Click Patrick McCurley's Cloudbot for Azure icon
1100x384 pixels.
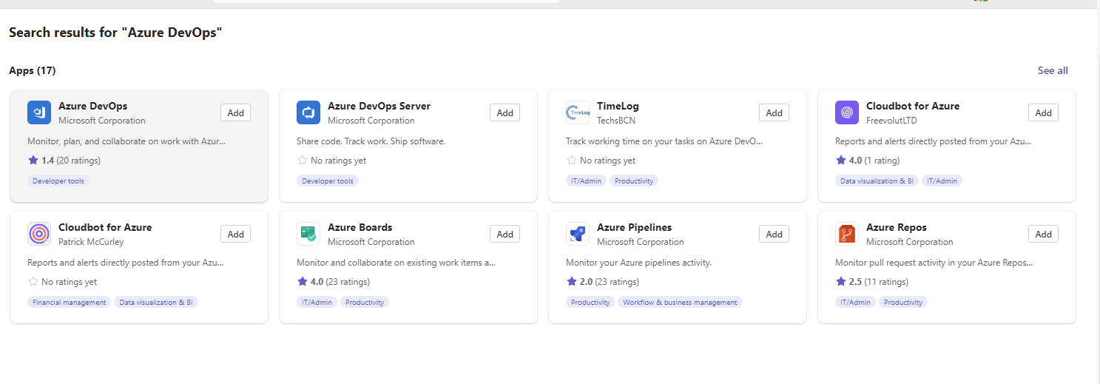pos(39,234)
